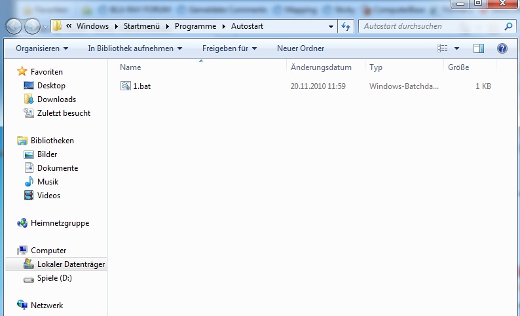Screen dimensions: 520x316
Task: Expand In Bibliothek aufnehmen dropdown
Action: 136,48
